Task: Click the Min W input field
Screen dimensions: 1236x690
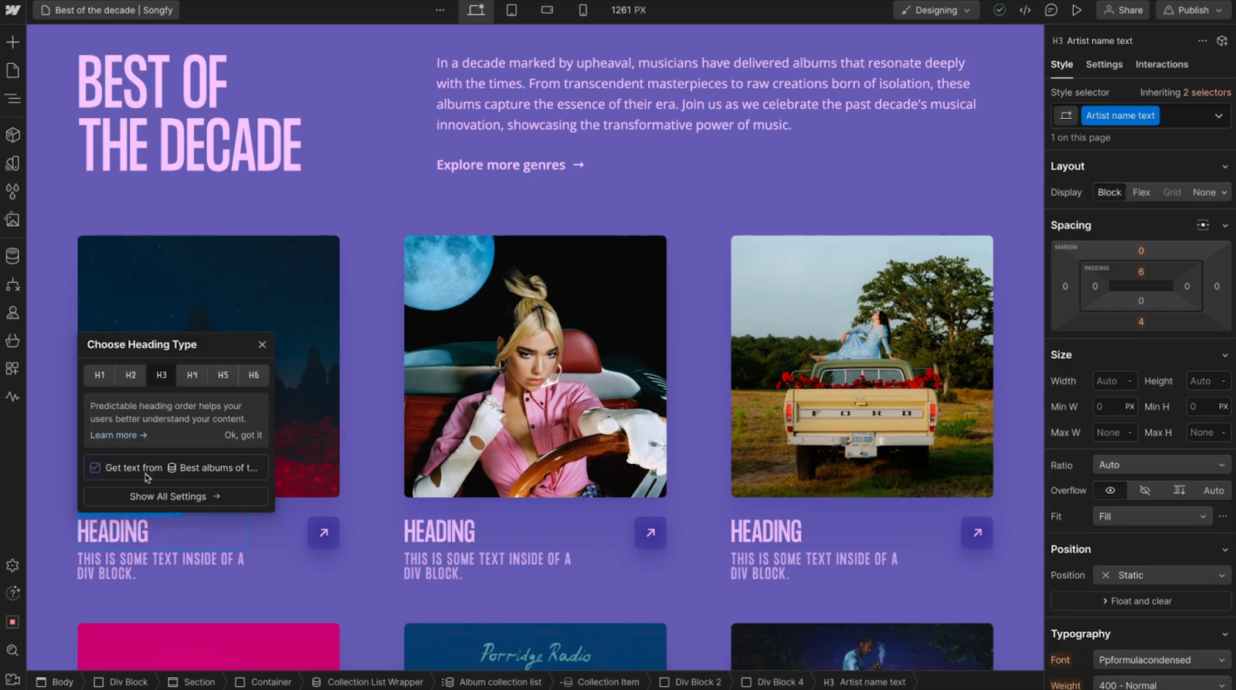Action: [x=1115, y=407]
